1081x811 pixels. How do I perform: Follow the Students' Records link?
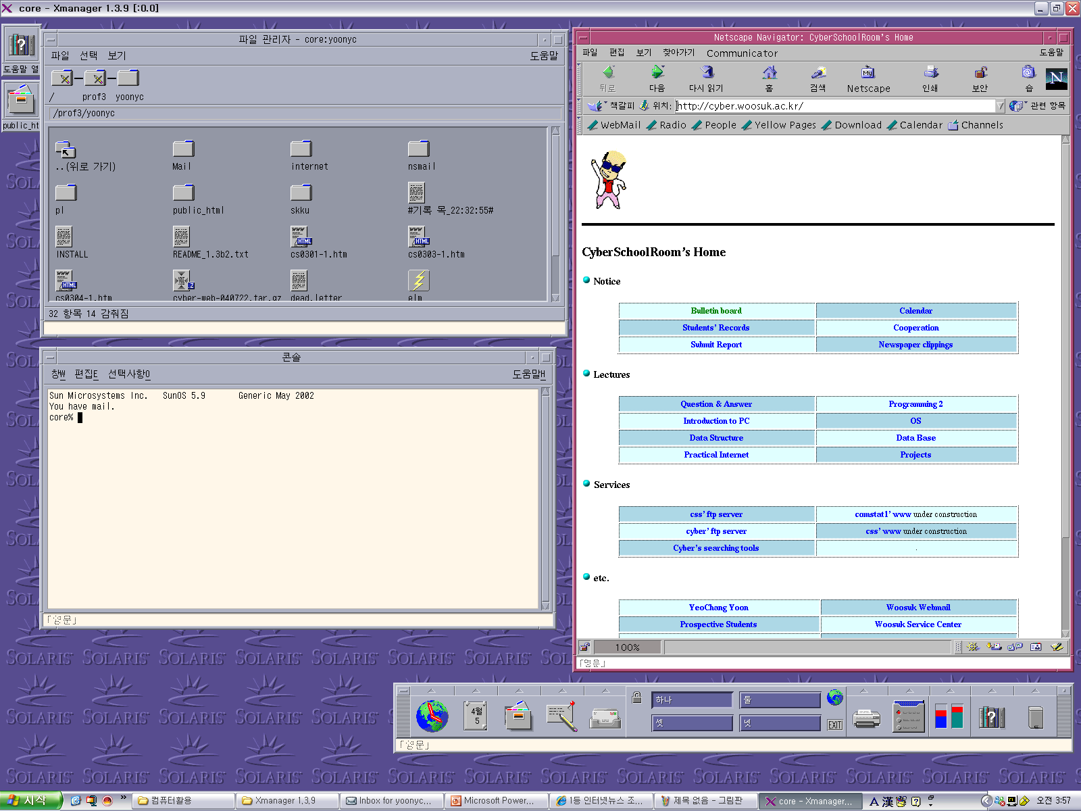pyautogui.click(x=716, y=328)
